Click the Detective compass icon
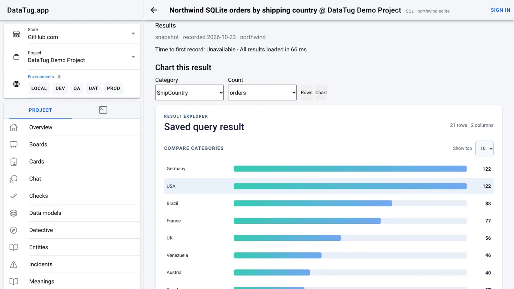 (14, 230)
